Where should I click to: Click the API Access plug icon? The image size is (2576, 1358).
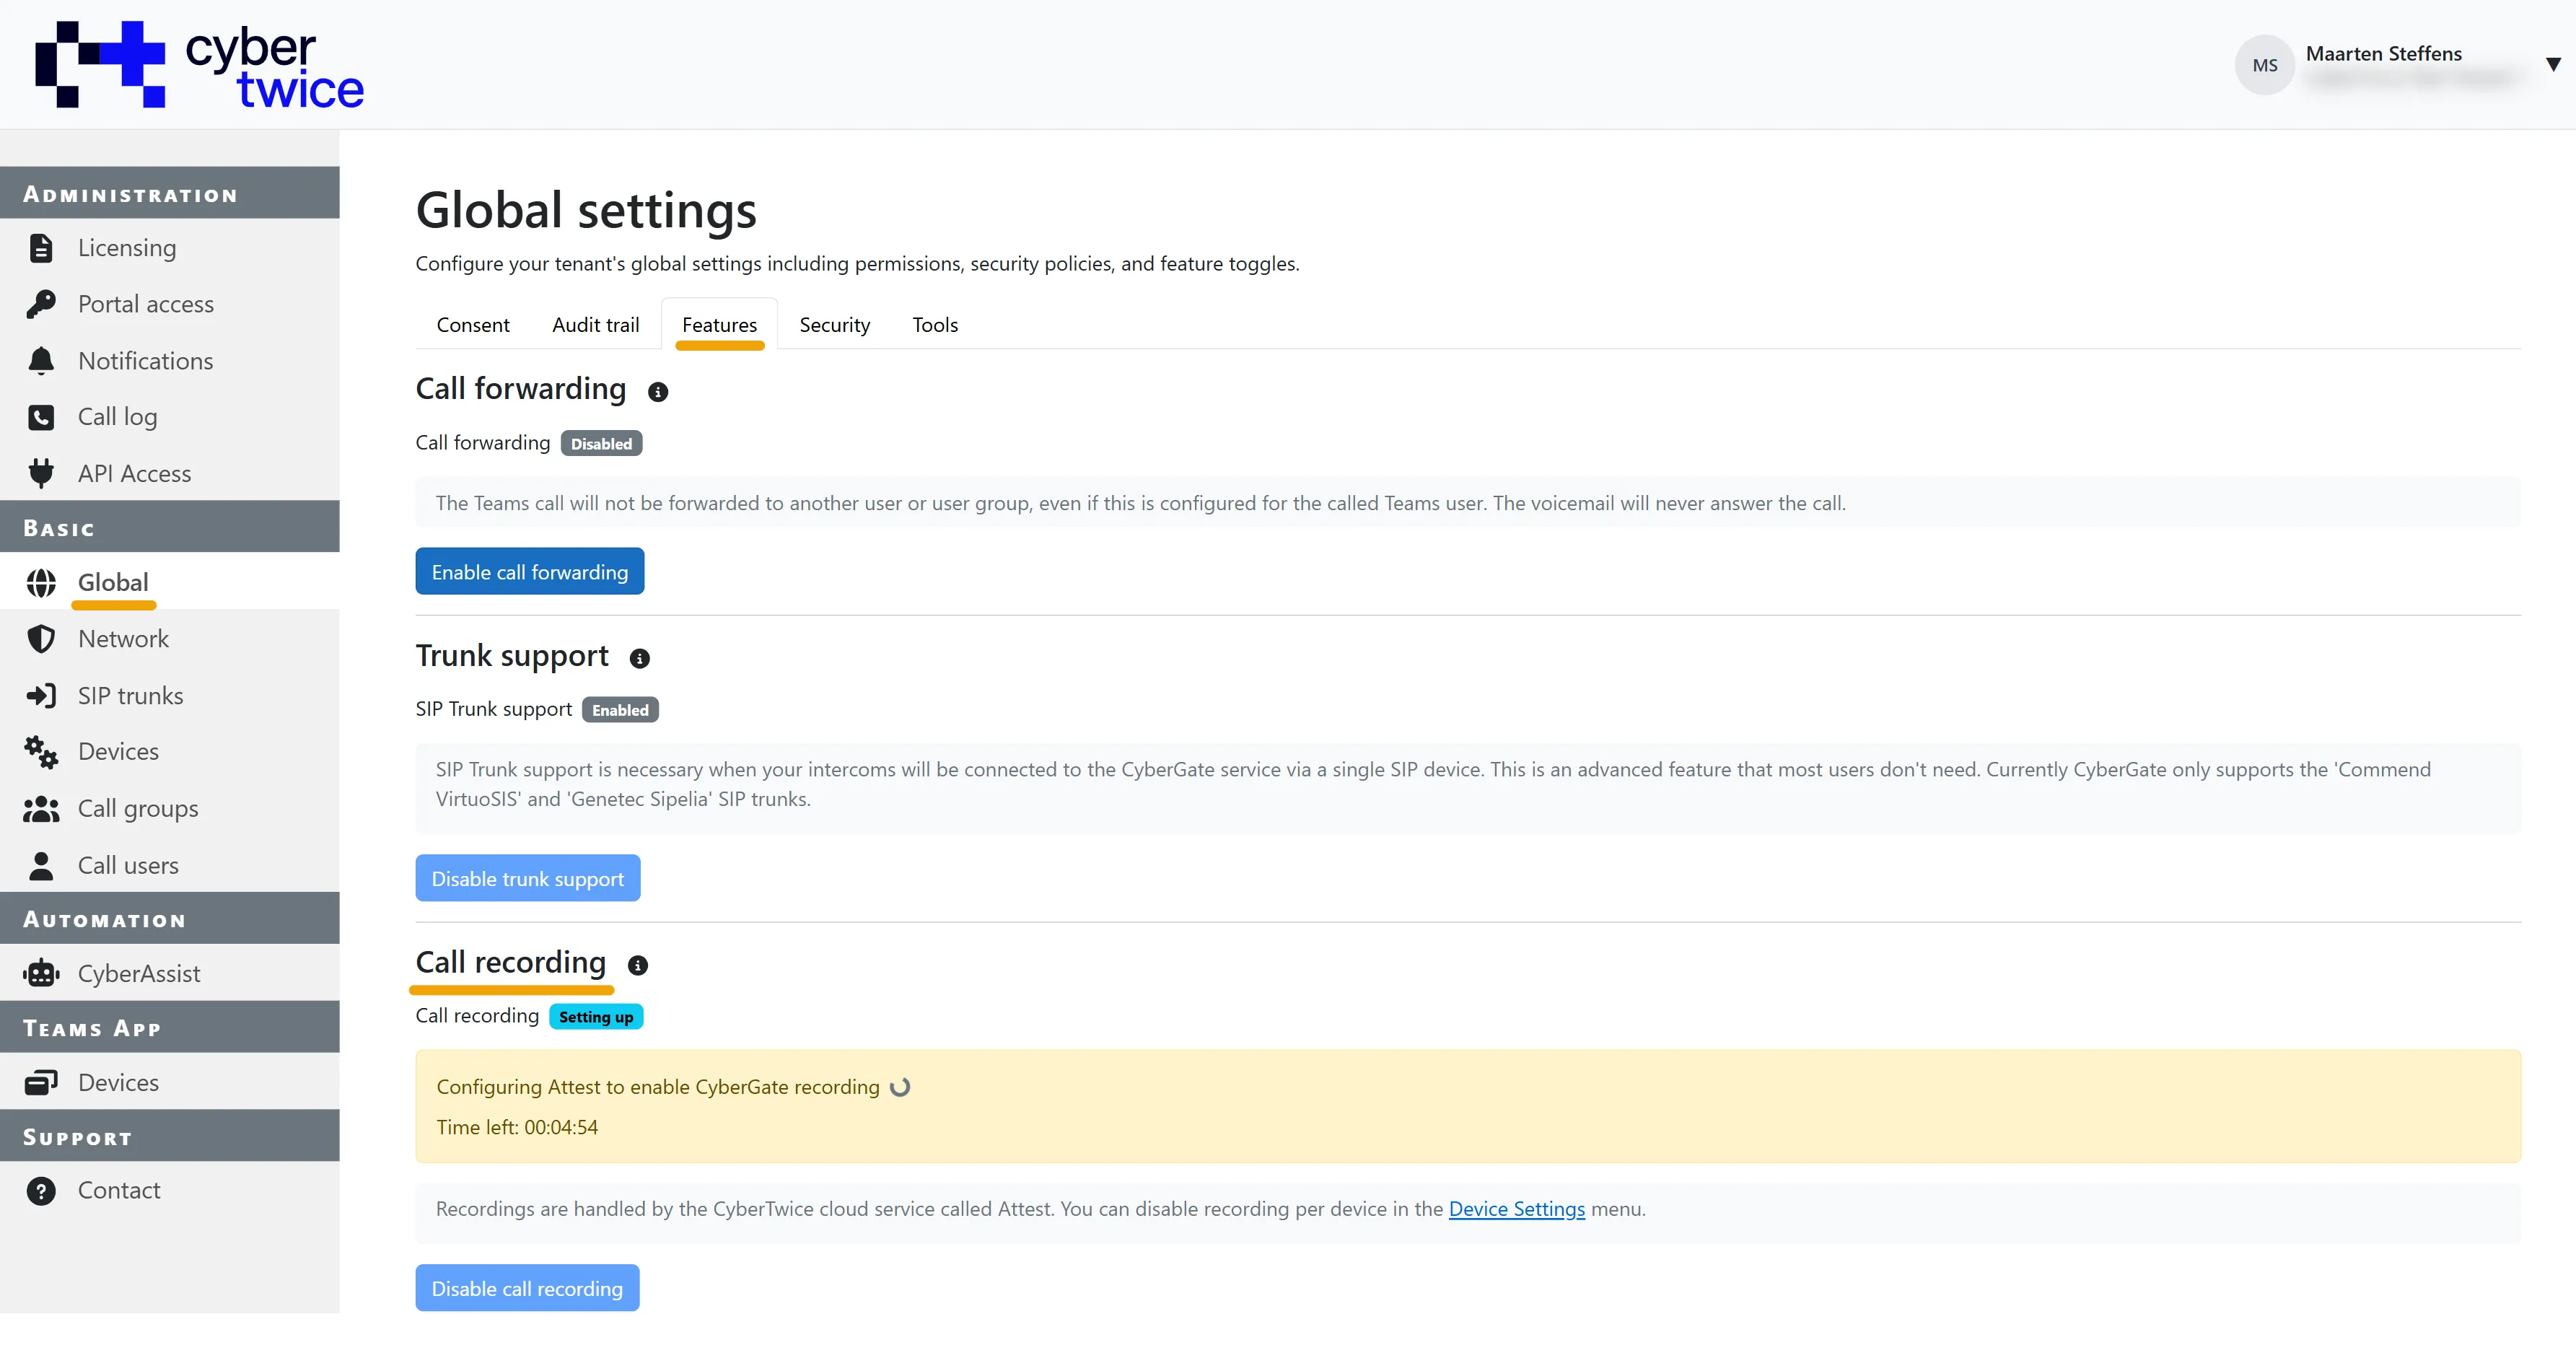point(41,473)
